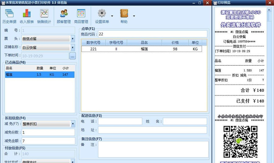Expand the 设置菜单 dropdown arrow
274x163 pixels.
(112, 16)
